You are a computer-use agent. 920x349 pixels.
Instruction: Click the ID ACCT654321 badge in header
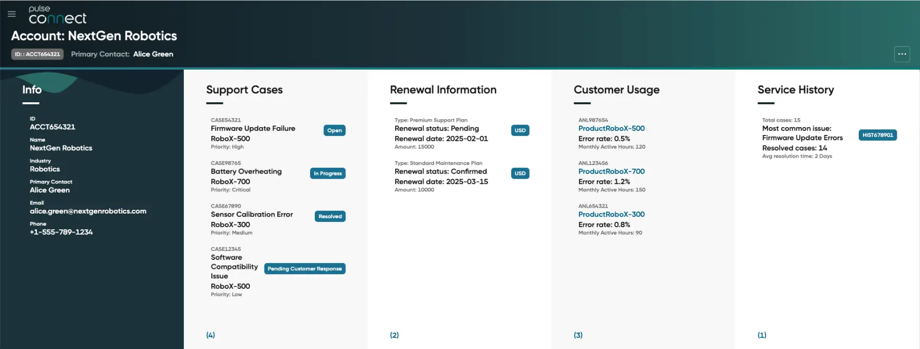37,54
